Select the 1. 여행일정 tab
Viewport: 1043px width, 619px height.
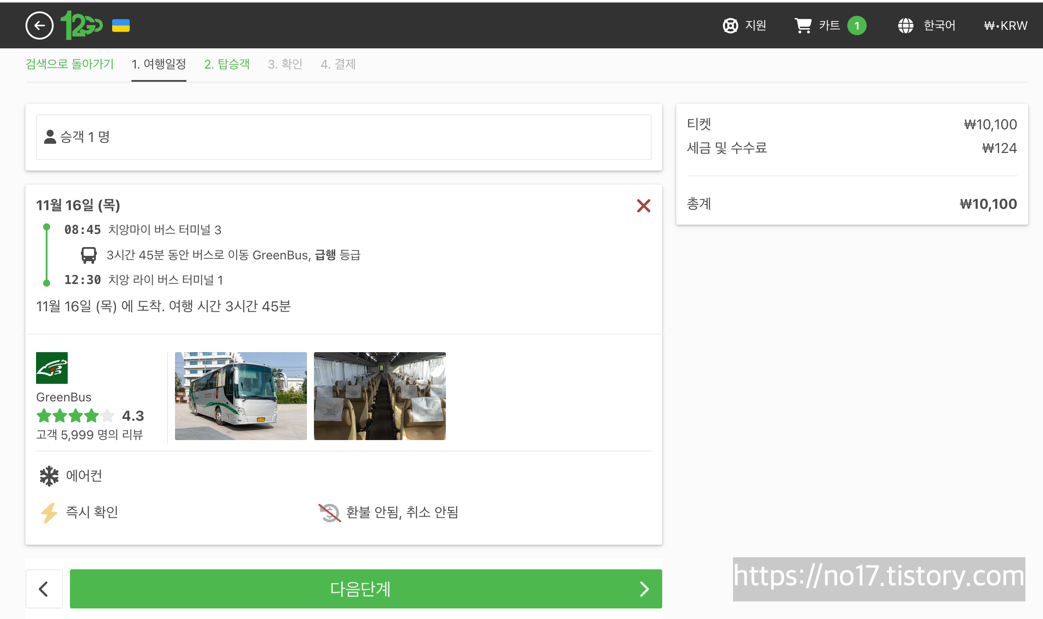click(159, 64)
